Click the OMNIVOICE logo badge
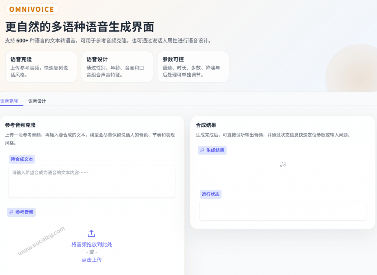The image size is (377, 275). pos(32,9)
